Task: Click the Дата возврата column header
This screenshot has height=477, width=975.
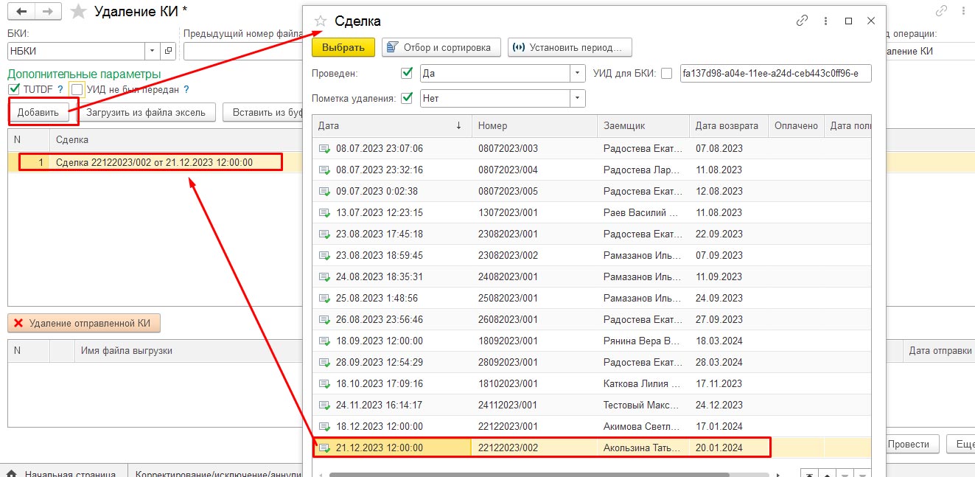Action: pos(728,125)
